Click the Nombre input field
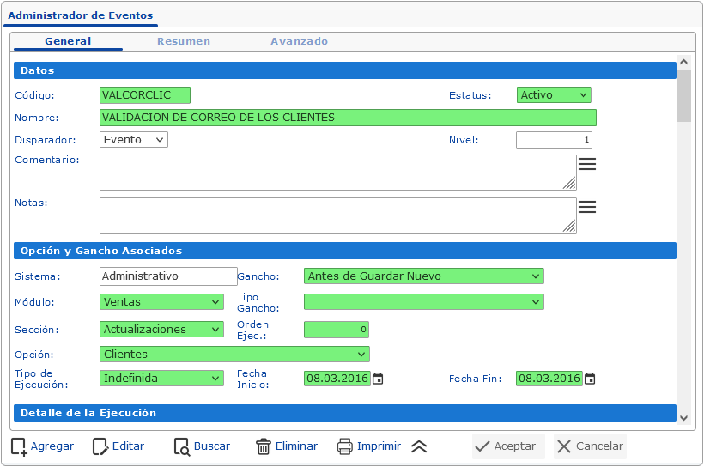704x467 pixels. pyautogui.click(x=348, y=118)
